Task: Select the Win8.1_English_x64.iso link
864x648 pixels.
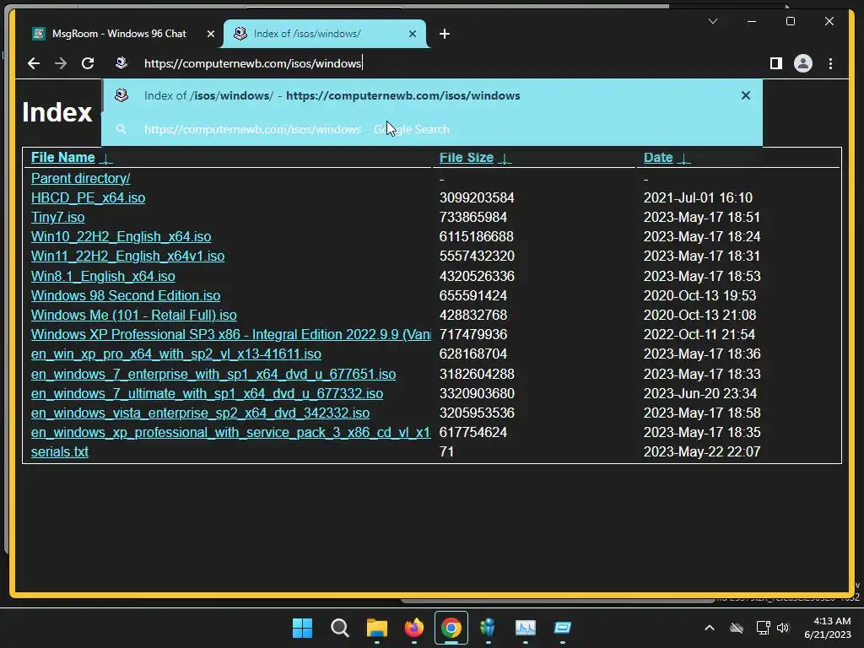Action: 103,276
